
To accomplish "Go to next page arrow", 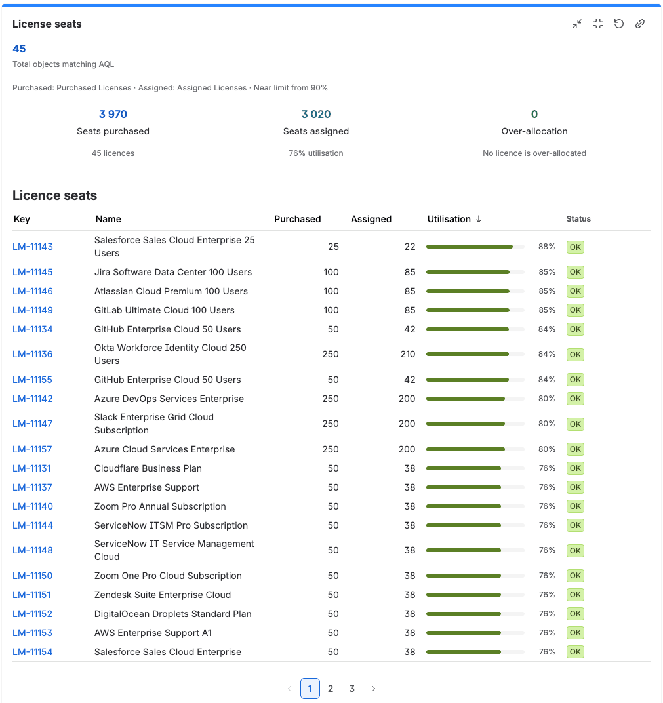I will (373, 689).
